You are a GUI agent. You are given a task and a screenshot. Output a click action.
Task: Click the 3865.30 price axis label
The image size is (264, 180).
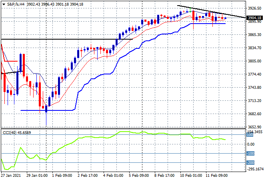[254, 35]
